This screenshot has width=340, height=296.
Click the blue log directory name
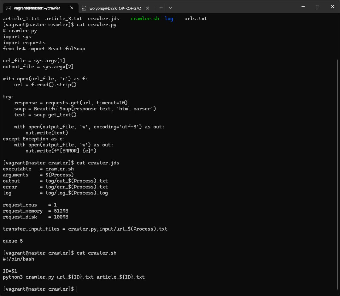(x=169, y=19)
